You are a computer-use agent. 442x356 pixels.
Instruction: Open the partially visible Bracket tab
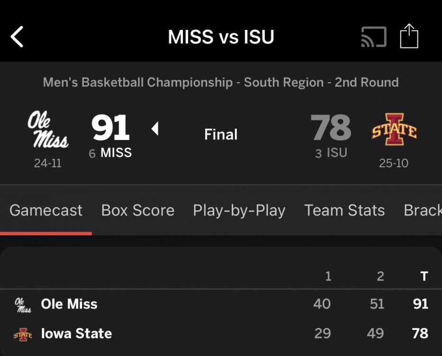pyautogui.click(x=423, y=210)
